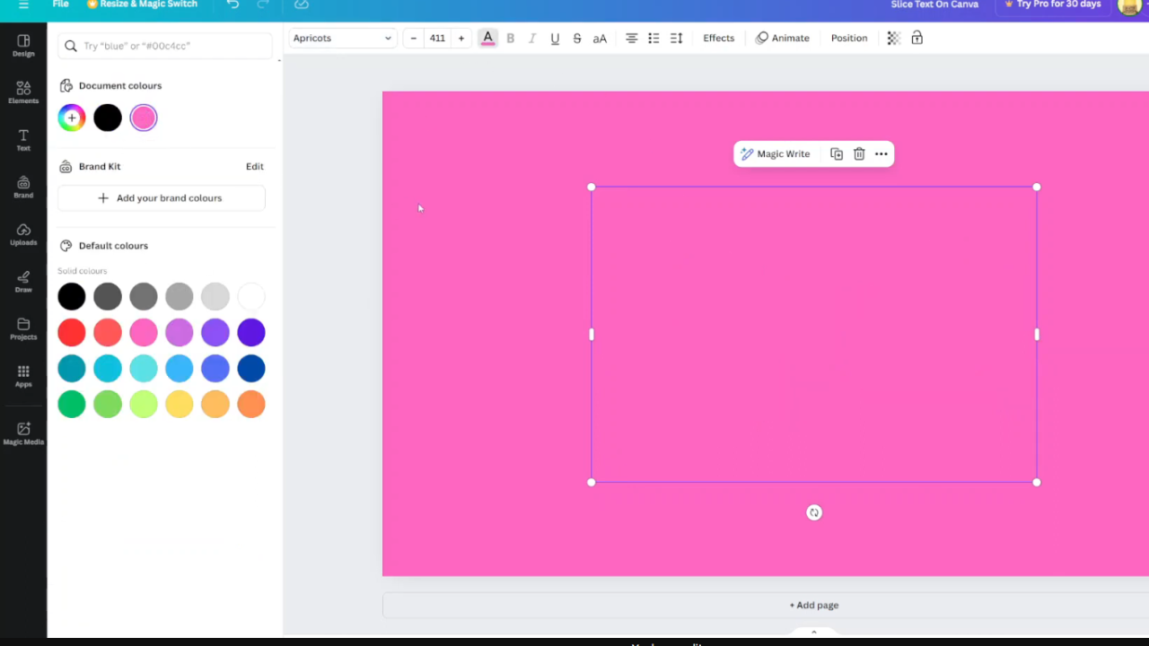Click Edit next to Brand Kit
This screenshot has height=646, width=1149.
point(255,167)
